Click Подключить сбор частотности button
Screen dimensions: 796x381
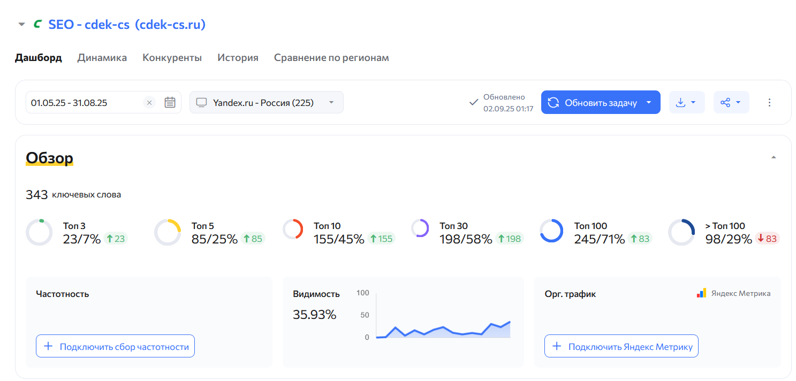115,346
